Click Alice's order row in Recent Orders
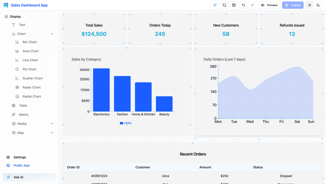This screenshot has height=184, width=326. coord(193,176)
